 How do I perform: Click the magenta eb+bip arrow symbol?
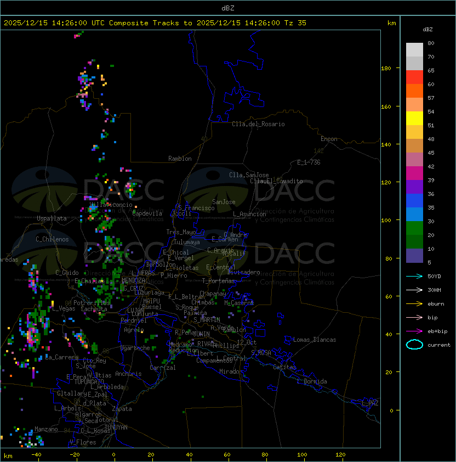pyautogui.click(x=414, y=331)
